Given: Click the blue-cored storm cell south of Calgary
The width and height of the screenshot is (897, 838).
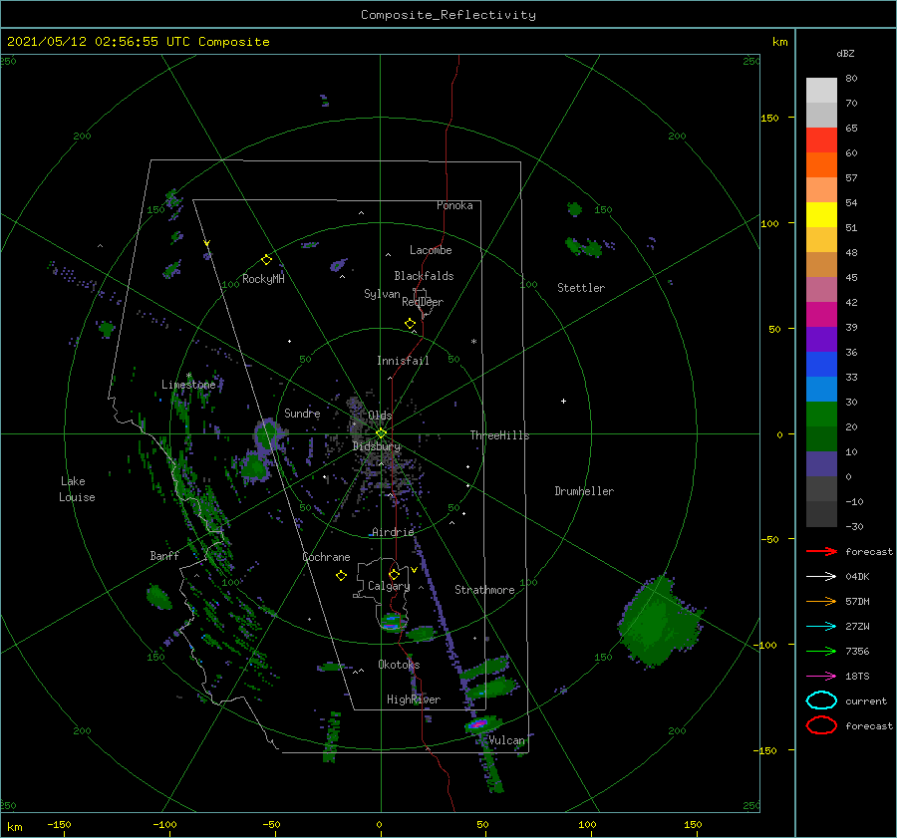Looking at the screenshot, I should [392, 622].
